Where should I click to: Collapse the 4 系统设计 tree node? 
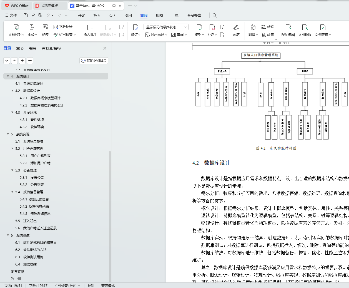(8, 76)
